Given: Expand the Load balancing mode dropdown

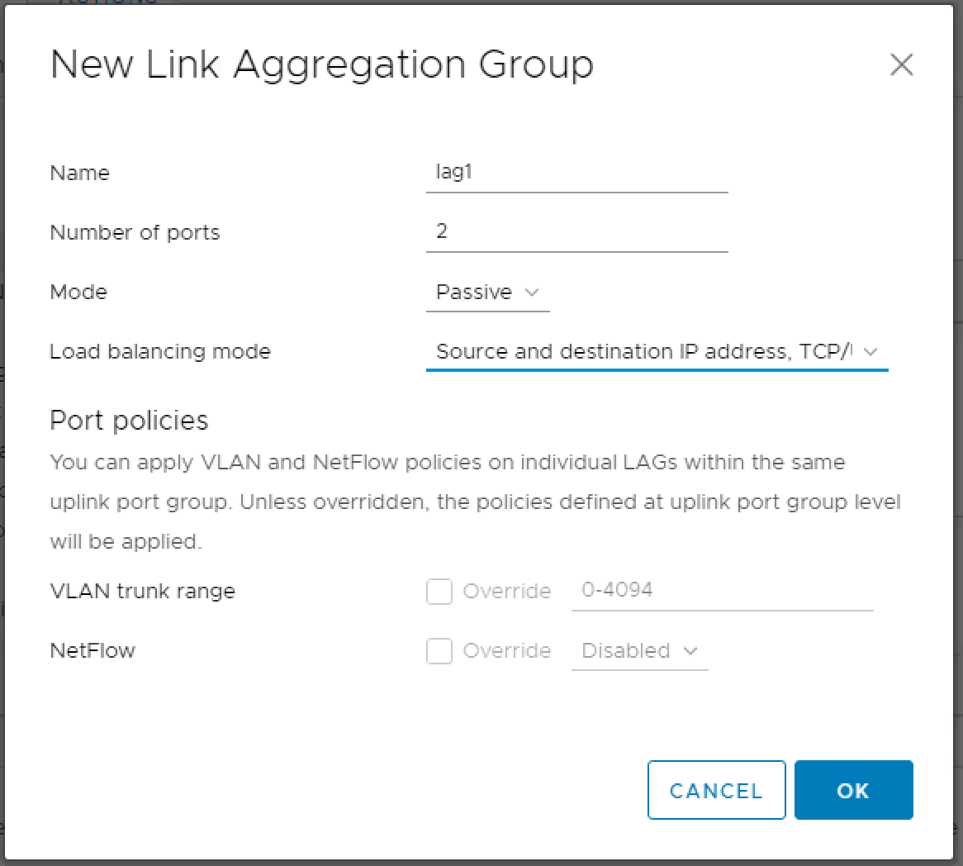Looking at the screenshot, I should click(x=657, y=352).
